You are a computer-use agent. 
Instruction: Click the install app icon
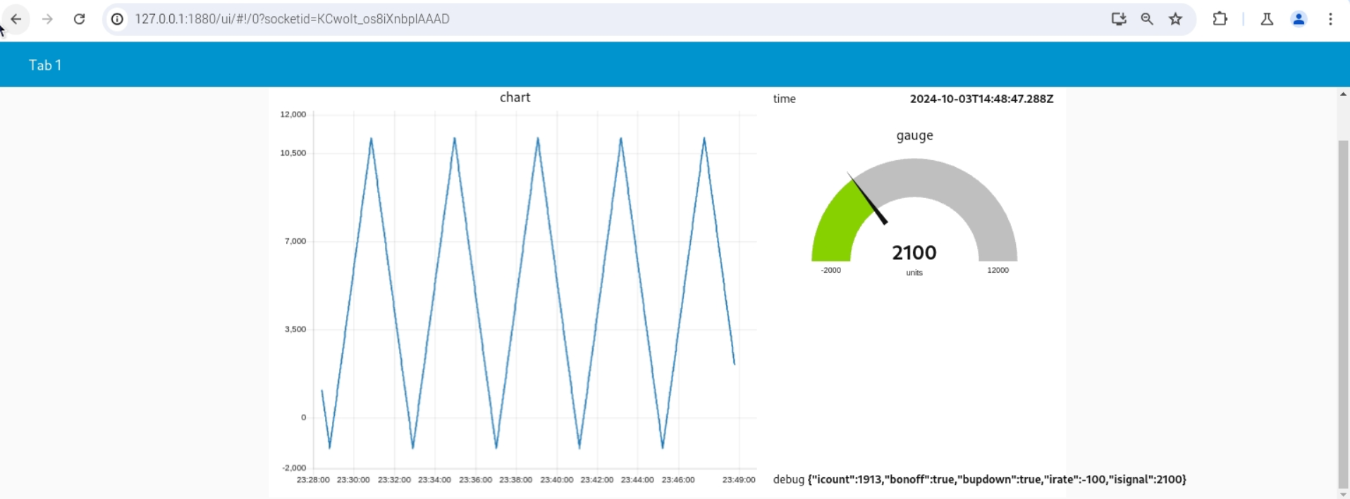(1119, 19)
